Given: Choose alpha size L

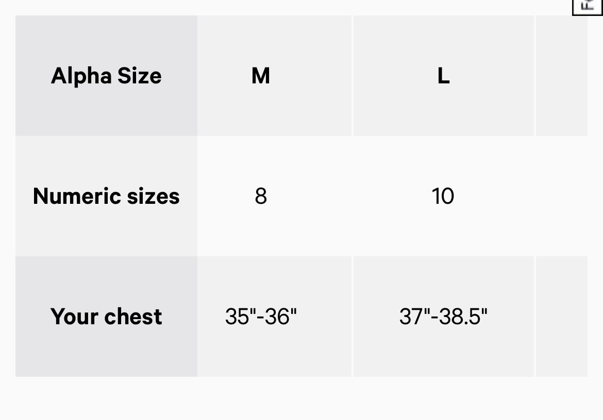Looking at the screenshot, I should (x=443, y=76).
